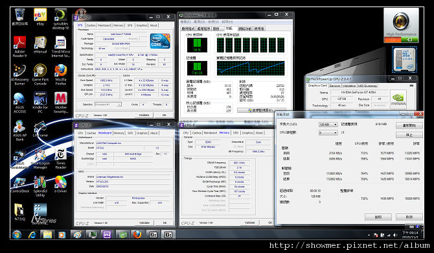Switch to Sensors tab in GPU-Z

335,86
